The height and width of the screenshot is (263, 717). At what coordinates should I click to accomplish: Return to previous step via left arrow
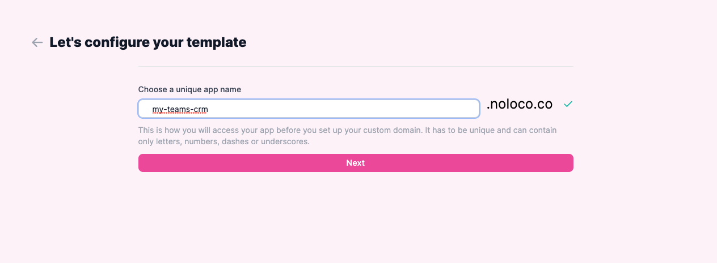(37, 42)
